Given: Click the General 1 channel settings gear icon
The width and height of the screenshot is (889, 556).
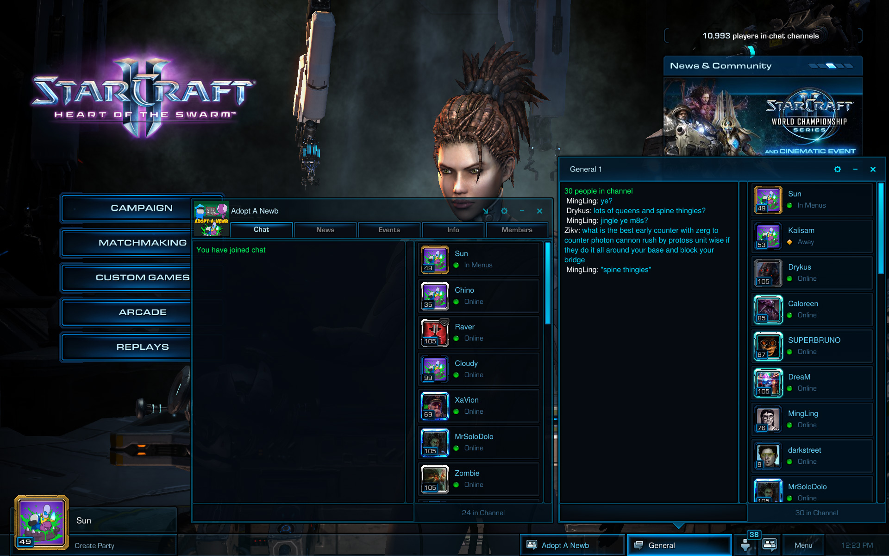Looking at the screenshot, I should [837, 169].
